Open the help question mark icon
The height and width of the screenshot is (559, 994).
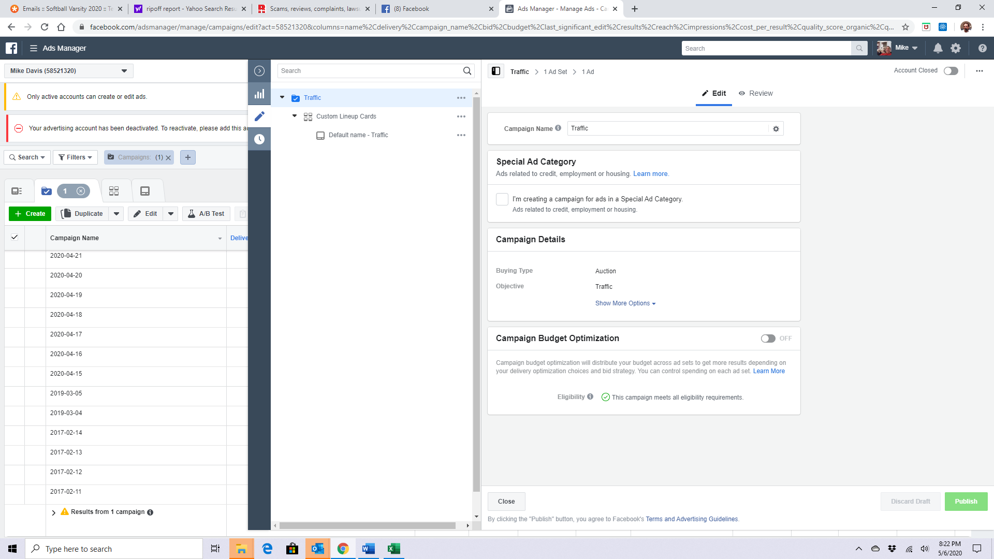(x=983, y=48)
